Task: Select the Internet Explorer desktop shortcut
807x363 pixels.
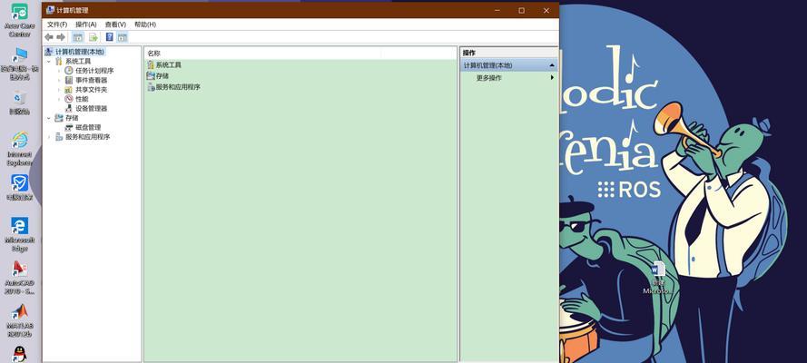Action: (x=20, y=149)
